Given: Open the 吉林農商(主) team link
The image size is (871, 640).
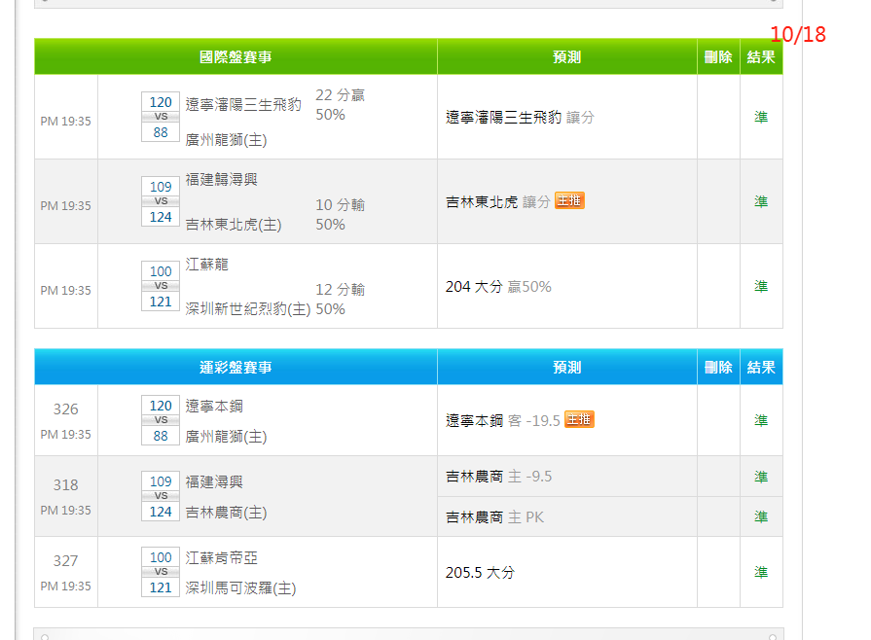Looking at the screenshot, I should (226, 513).
